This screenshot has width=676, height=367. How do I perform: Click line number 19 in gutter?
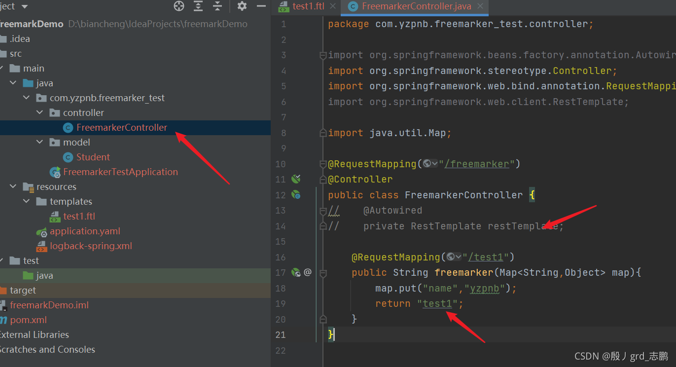click(x=281, y=303)
